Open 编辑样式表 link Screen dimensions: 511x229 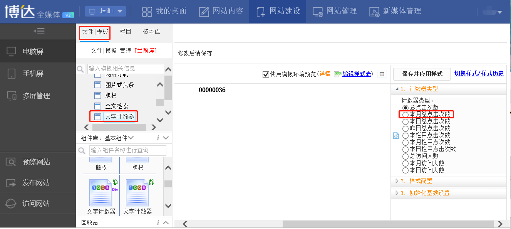tap(357, 74)
